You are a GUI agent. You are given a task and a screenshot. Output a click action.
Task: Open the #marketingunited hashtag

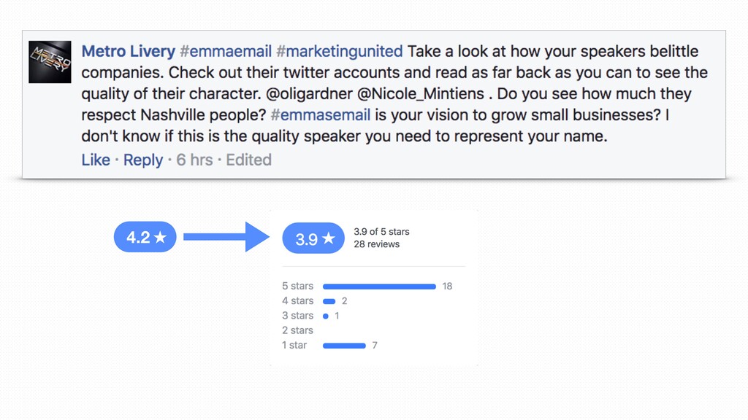click(x=340, y=52)
